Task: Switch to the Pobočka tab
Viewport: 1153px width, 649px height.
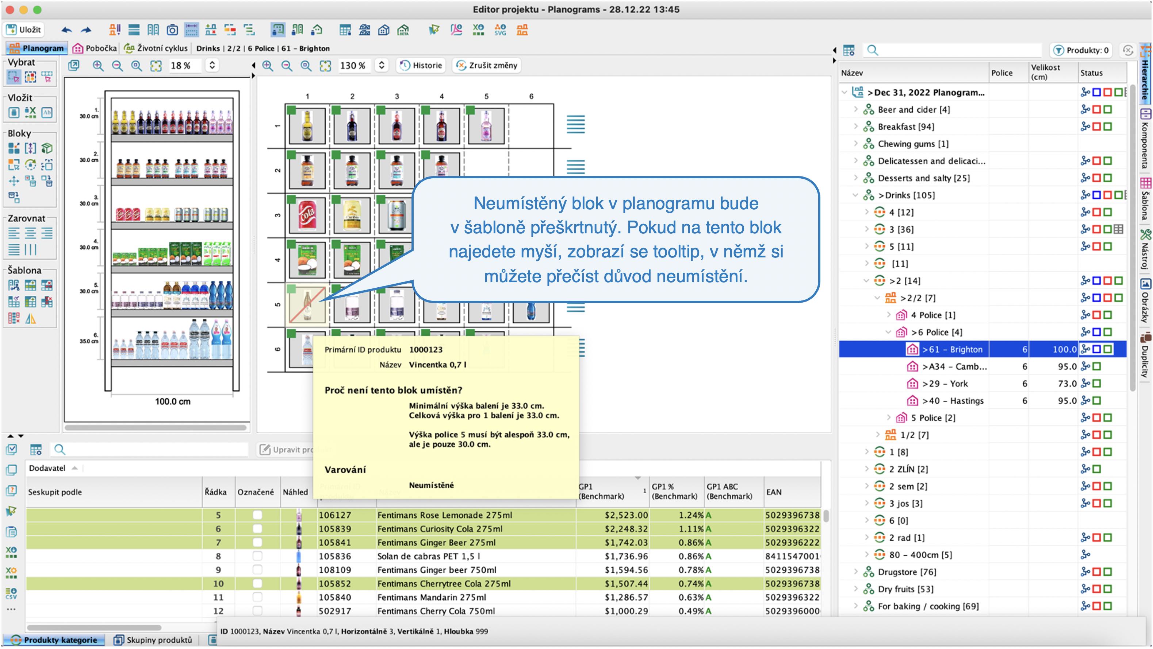Action: (x=95, y=48)
